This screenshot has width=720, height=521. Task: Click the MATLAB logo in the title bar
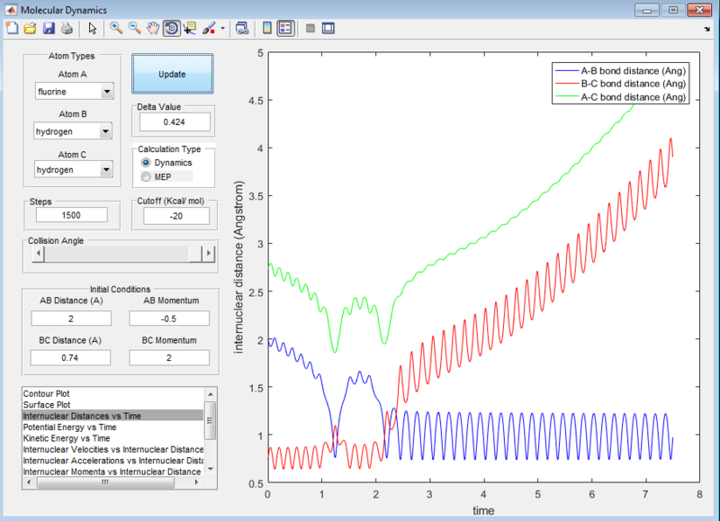point(11,10)
